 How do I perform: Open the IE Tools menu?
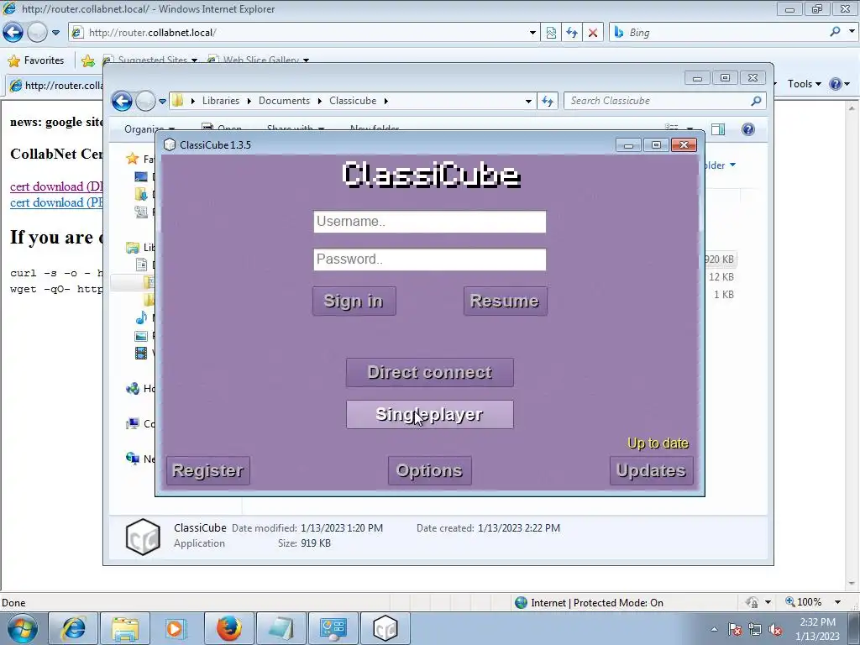[x=804, y=84]
